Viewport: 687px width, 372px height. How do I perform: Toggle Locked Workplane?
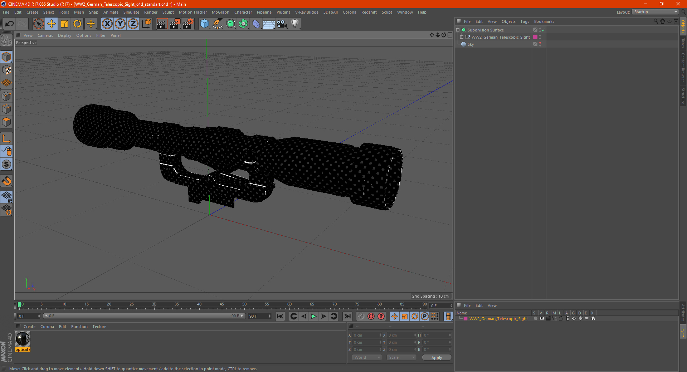(7, 197)
